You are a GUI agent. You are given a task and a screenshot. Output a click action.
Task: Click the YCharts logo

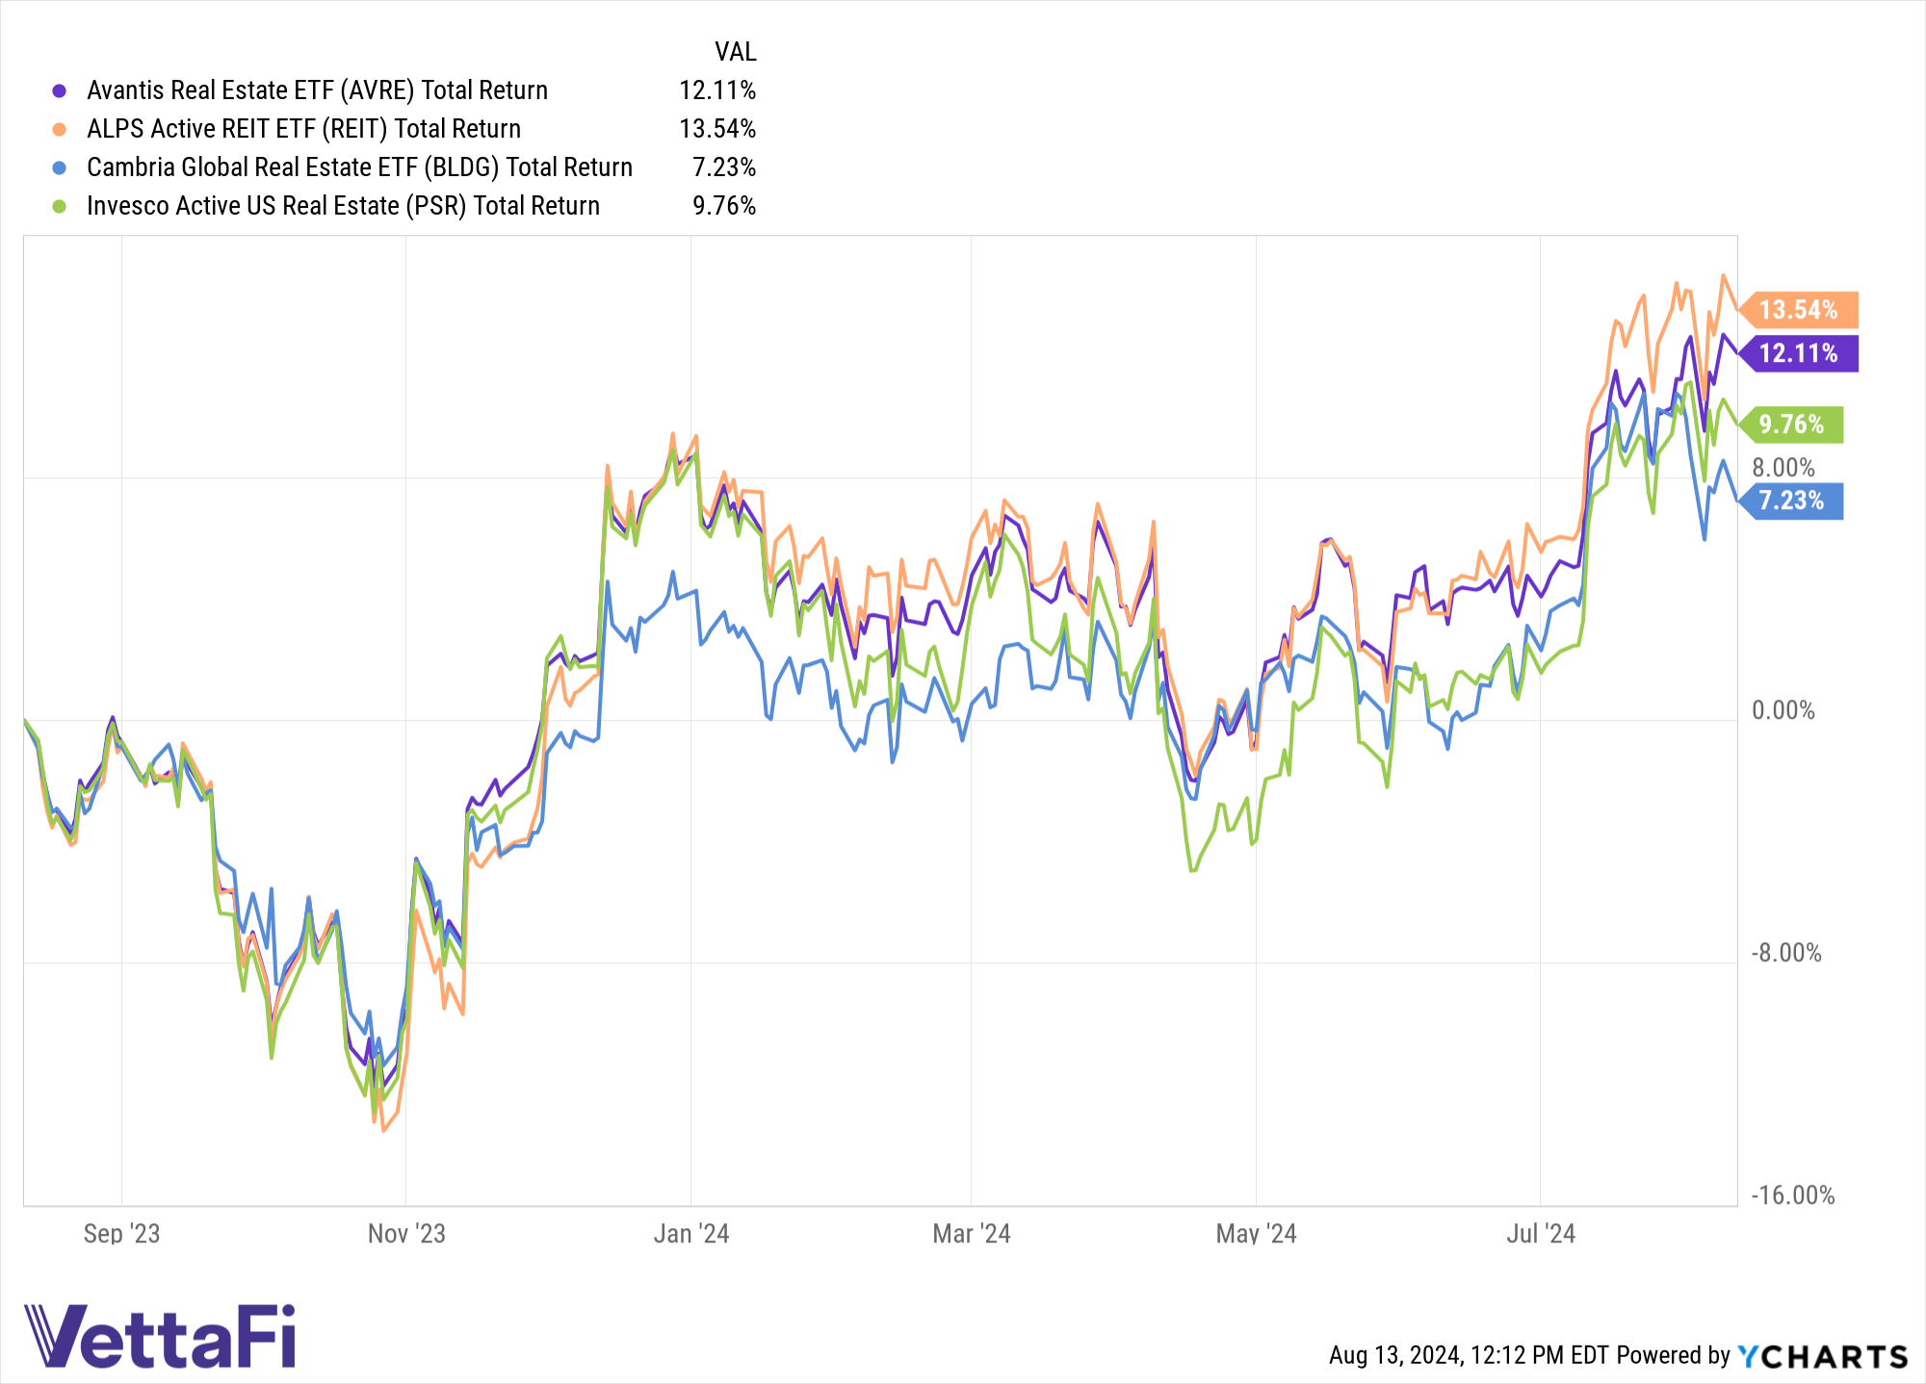pos(1822,1356)
